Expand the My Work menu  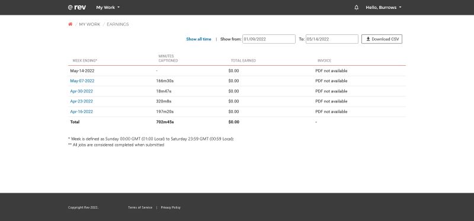coord(108,7)
